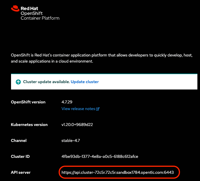
Task: Click the 'Kubernetes version' label
Action: click(29, 125)
